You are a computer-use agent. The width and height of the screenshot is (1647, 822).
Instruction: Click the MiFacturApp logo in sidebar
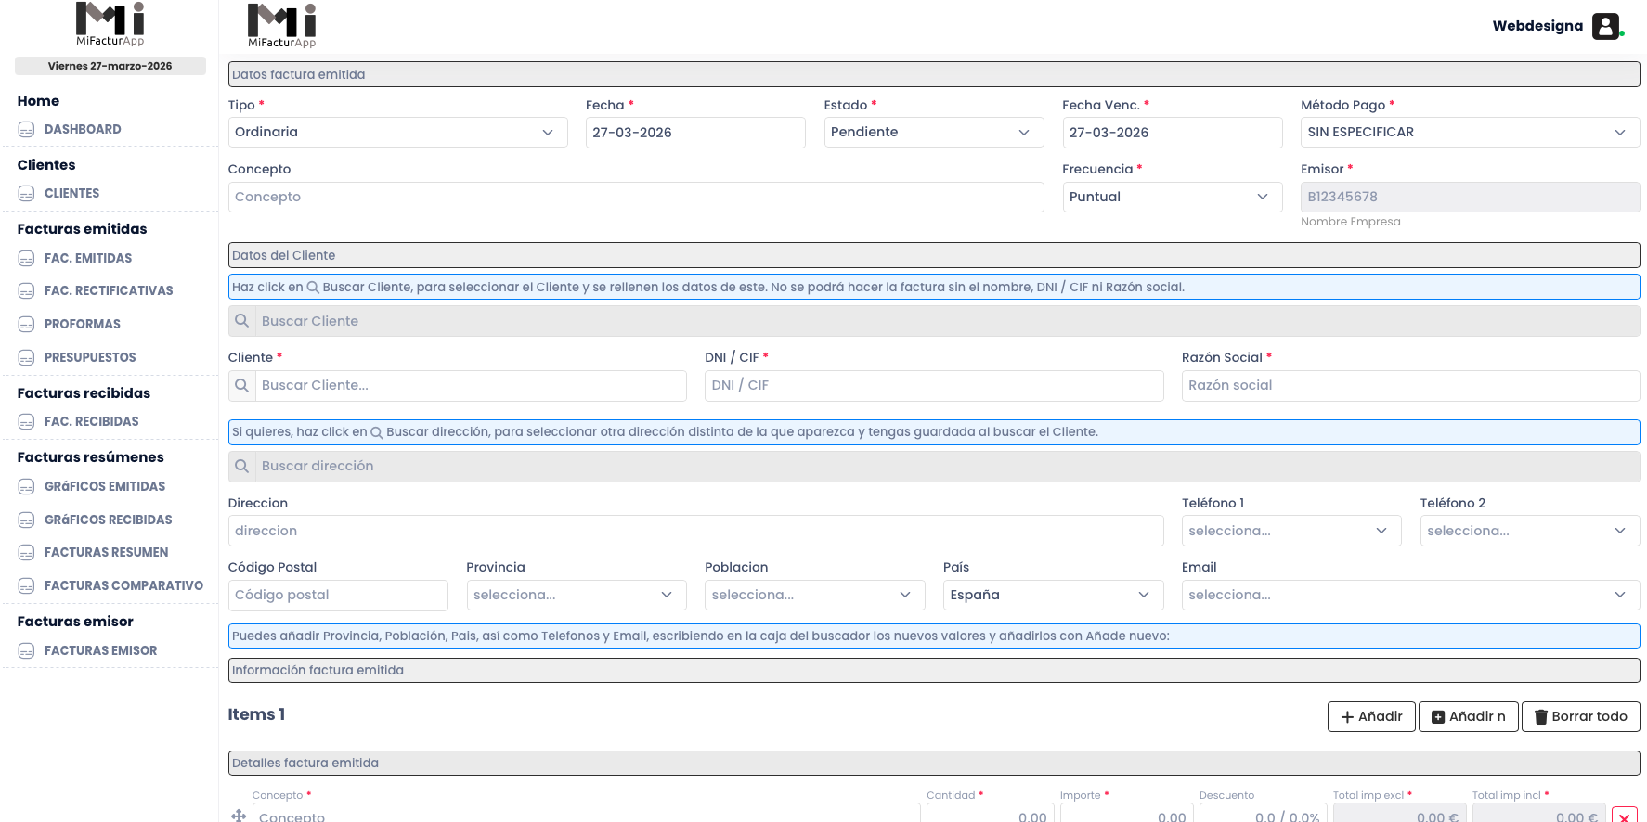(110, 24)
